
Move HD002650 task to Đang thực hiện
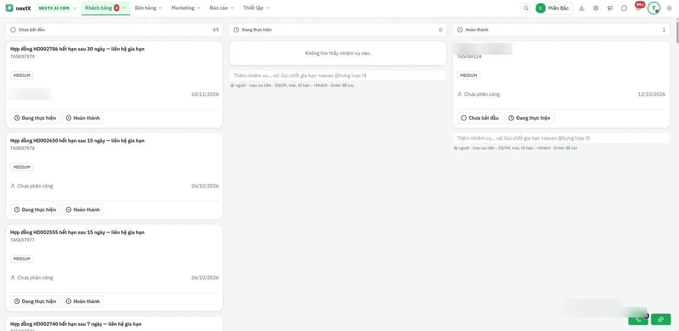pos(35,210)
